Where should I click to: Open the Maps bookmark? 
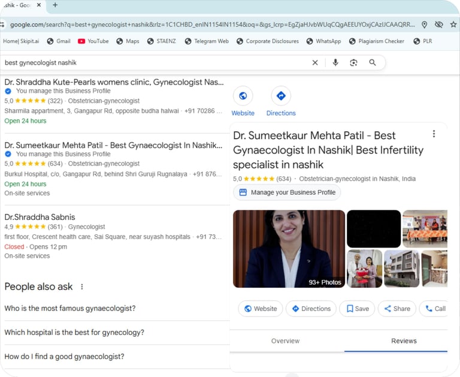tap(128, 41)
